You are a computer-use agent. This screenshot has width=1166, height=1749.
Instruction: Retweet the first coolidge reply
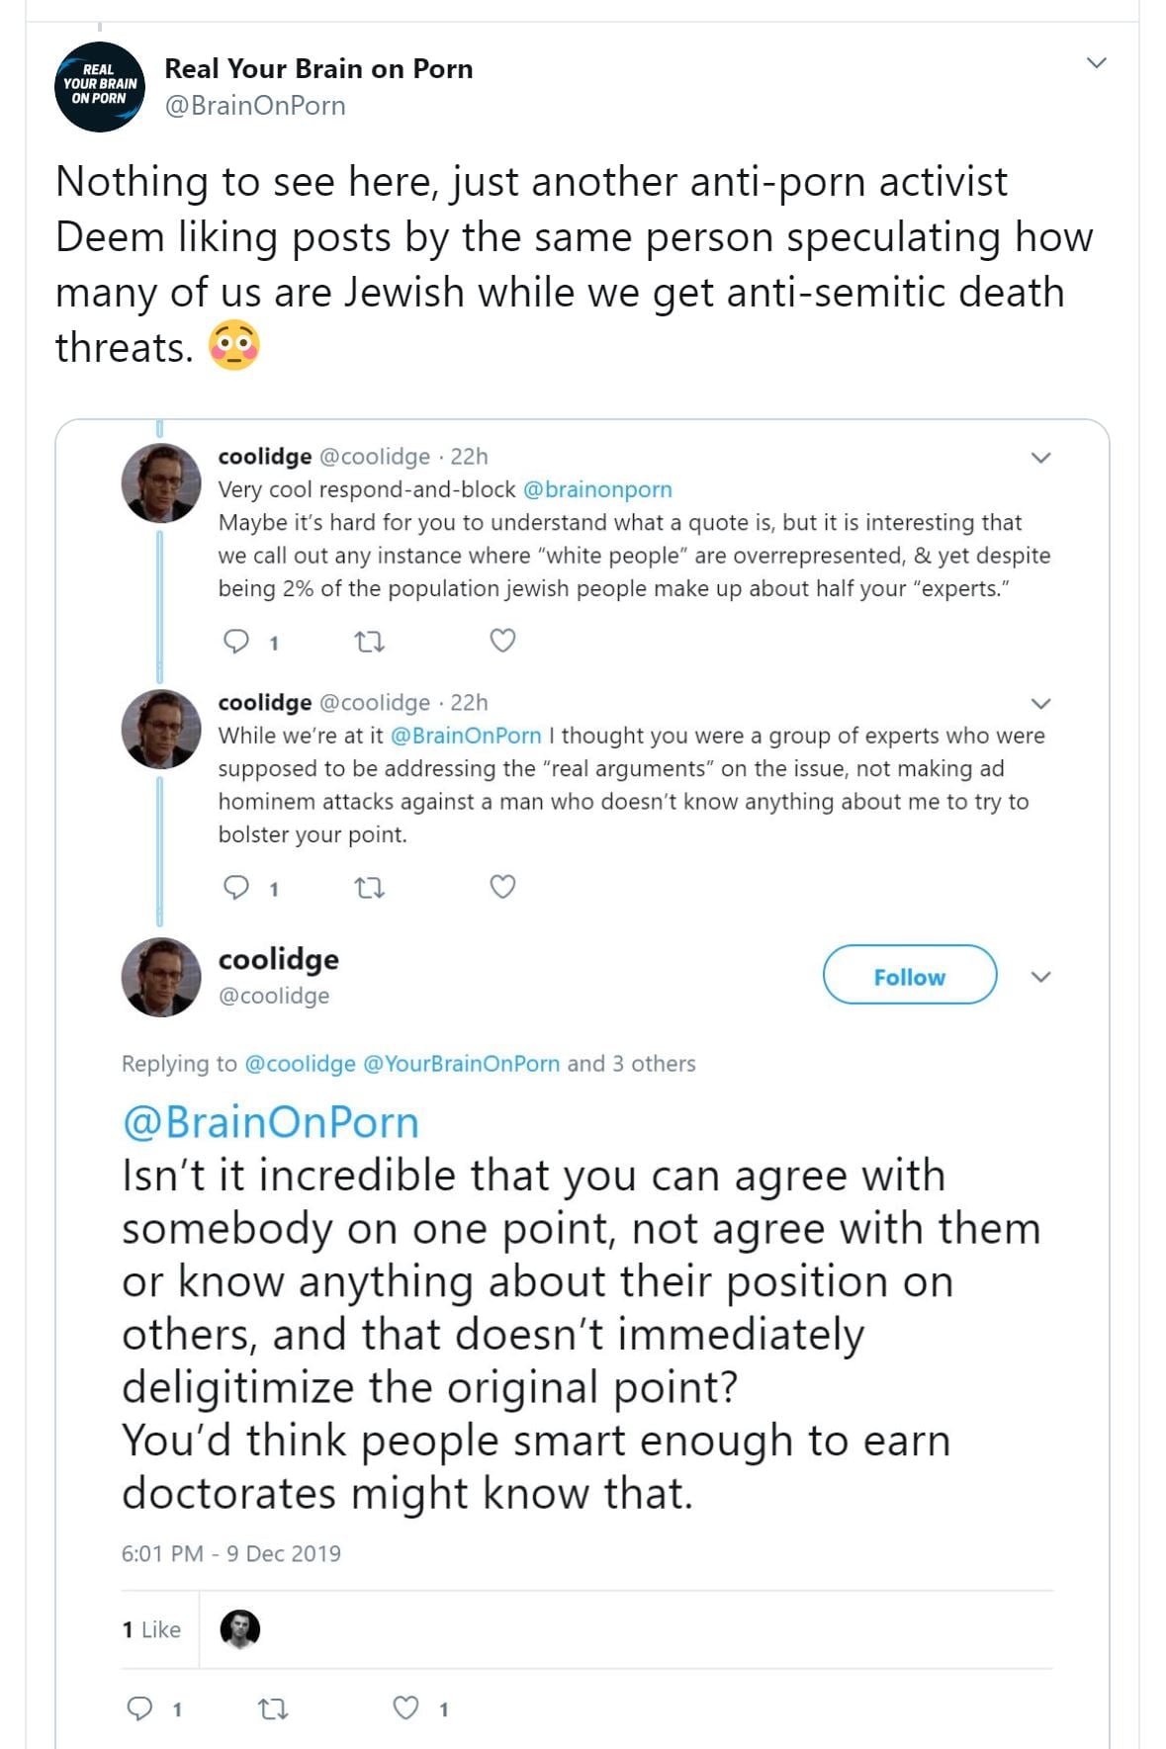tap(369, 642)
